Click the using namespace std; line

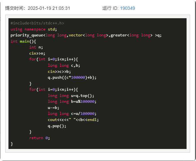34,29
